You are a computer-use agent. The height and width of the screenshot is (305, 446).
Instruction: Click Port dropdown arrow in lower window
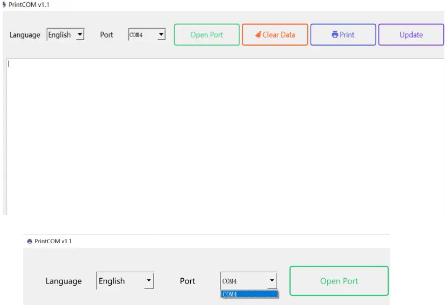pyautogui.click(x=272, y=280)
